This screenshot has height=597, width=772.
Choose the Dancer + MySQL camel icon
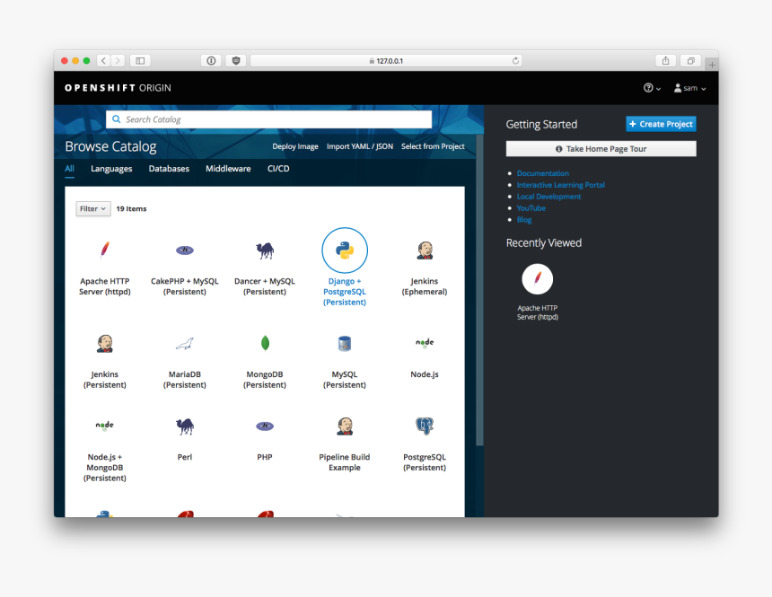pyautogui.click(x=265, y=250)
